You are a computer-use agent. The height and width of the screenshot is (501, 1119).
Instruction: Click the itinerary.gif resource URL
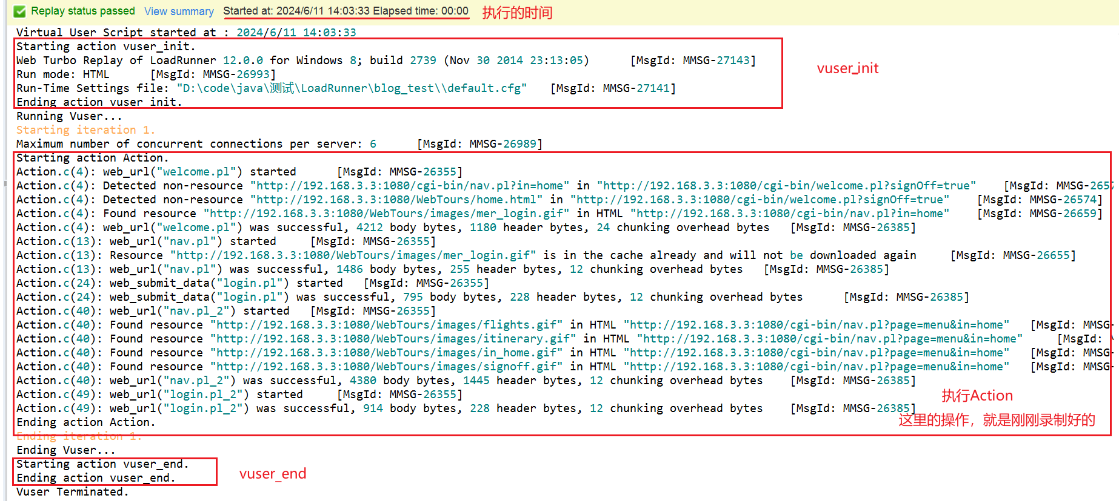[x=393, y=338]
